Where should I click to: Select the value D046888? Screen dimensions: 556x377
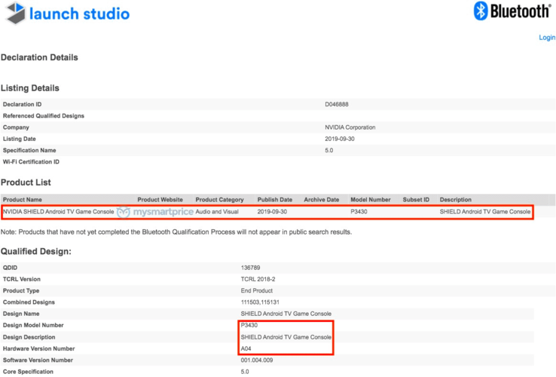[x=337, y=104]
